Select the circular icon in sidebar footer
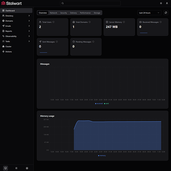Image resolution: width=171 pixels, height=171 pixels. (x=27, y=168)
